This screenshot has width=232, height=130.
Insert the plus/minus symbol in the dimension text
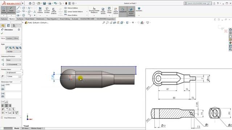coord(10,109)
